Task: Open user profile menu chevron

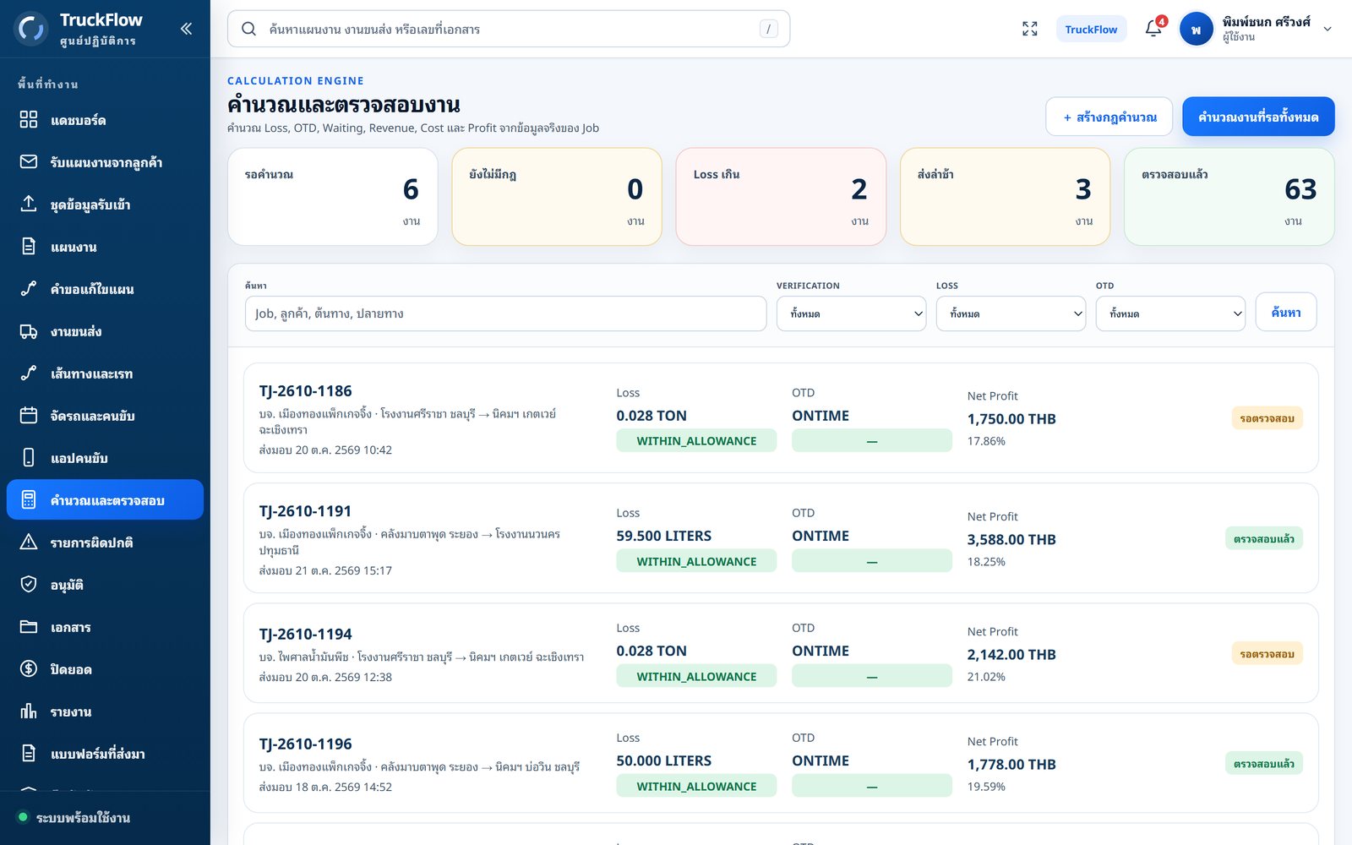Action: coord(1327,29)
